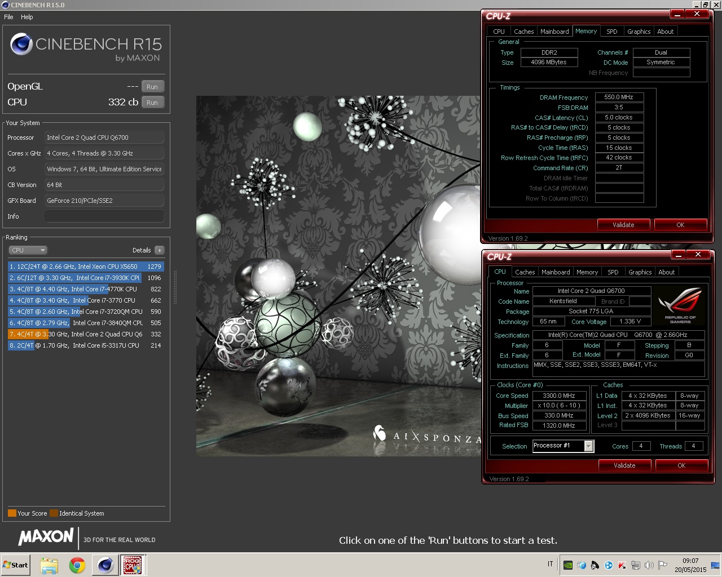722x577 pixels.
Task: Click the IT language indicator
Action: (551, 564)
